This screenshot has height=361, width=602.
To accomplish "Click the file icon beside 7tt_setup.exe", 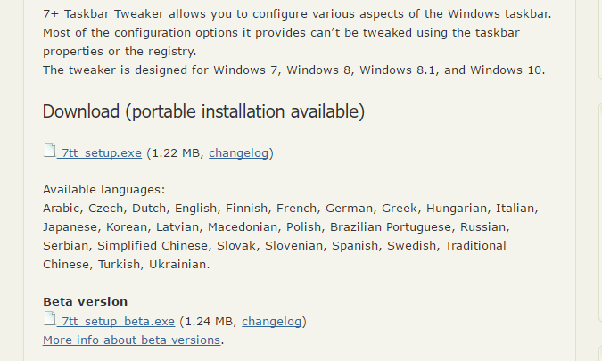I will [50, 150].
